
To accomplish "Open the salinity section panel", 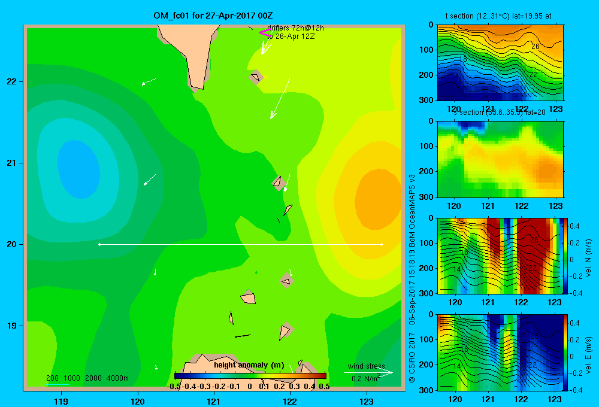I will tap(500, 159).
